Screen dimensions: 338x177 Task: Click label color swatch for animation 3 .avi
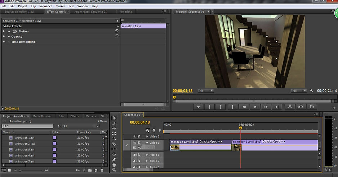(x=55, y=144)
